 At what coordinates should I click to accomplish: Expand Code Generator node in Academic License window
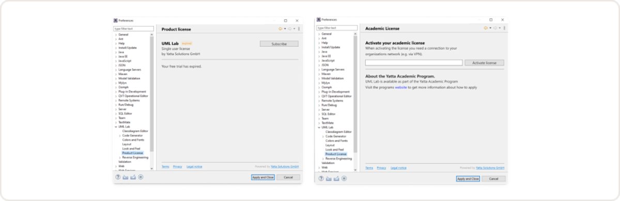(x=323, y=136)
